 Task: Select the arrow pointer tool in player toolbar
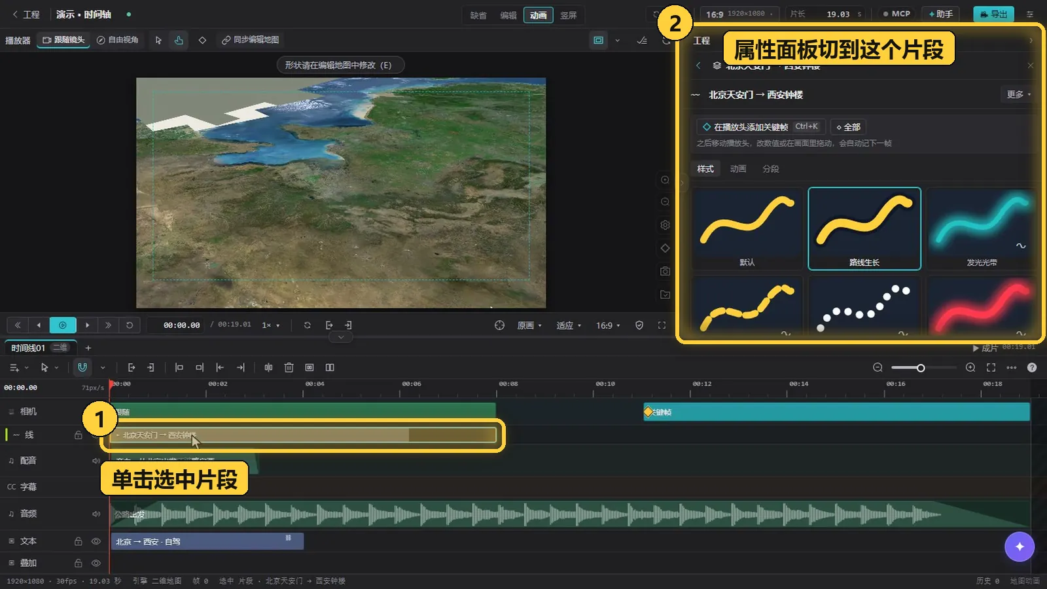(158, 41)
